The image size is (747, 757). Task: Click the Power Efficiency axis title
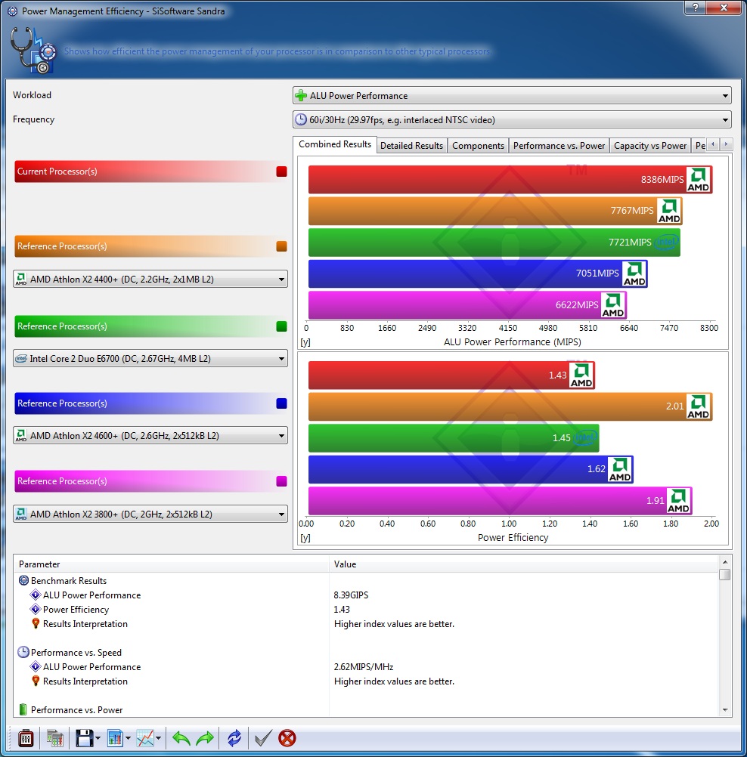click(513, 537)
